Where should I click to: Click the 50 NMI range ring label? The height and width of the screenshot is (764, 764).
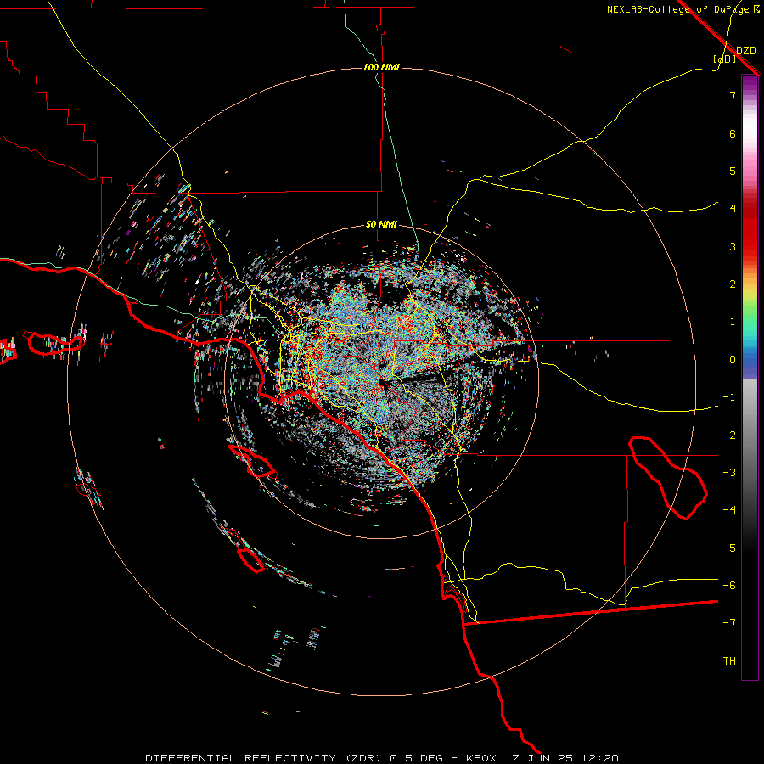(x=381, y=224)
